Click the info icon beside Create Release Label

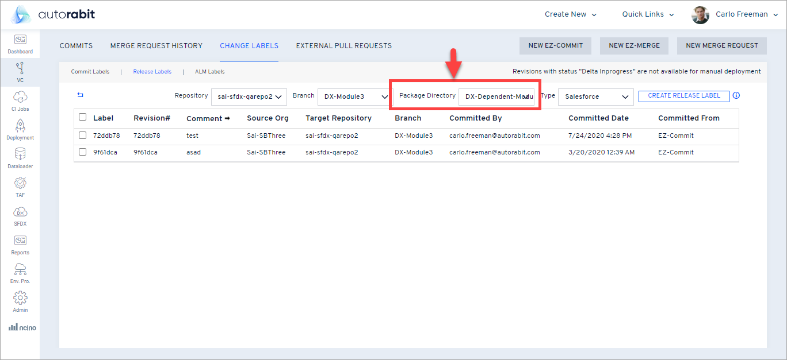tap(736, 96)
